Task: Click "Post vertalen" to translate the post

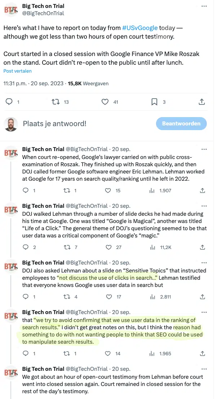Action: coord(17,71)
